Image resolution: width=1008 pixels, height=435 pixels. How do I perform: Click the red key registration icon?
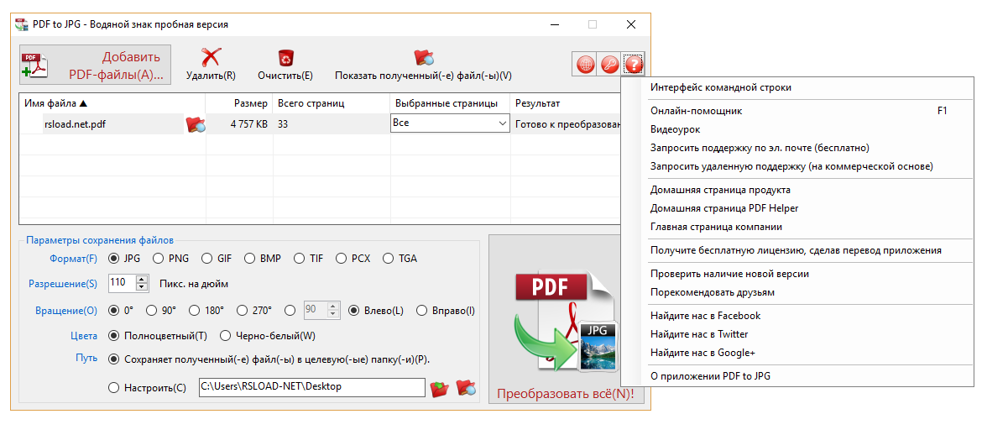[x=609, y=64]
